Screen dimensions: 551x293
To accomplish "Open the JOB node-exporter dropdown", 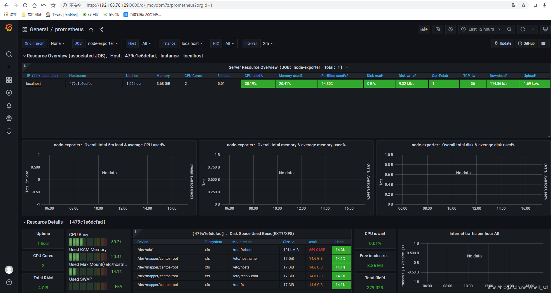I will pyautogui.click(x=103, y=43).
